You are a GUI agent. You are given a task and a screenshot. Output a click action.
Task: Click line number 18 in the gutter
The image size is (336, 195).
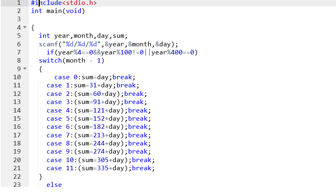click(17, 143)
